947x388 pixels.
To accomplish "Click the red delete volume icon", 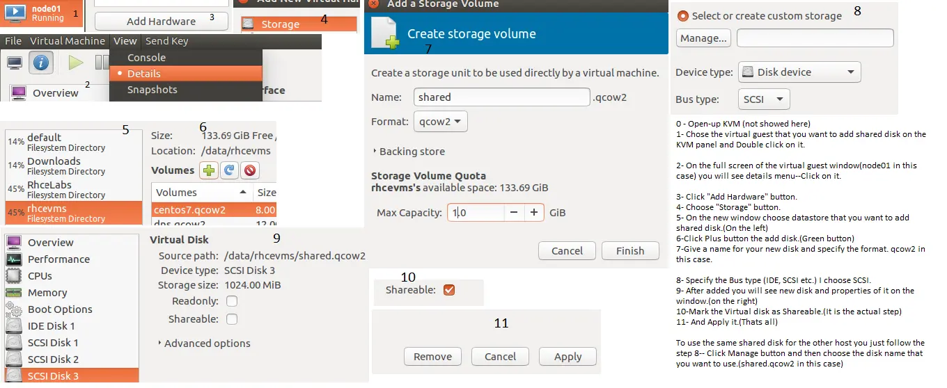I will point(249,170).
